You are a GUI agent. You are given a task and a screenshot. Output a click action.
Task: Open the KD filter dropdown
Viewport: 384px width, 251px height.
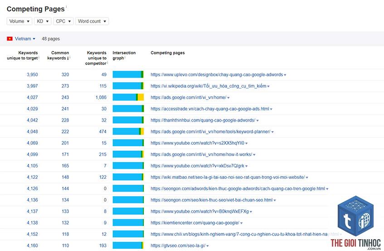pyautogui.click(x=43, y=21)
